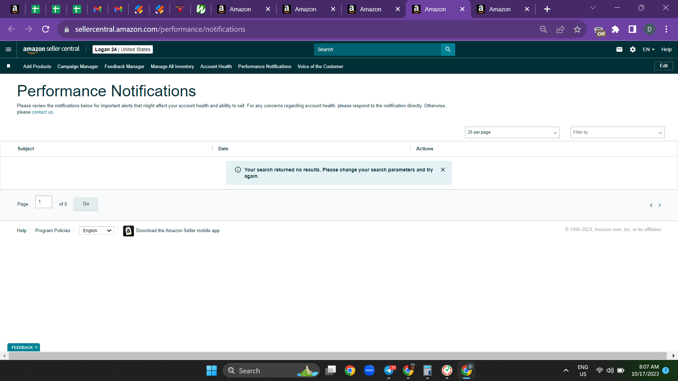Open the Seller Central hamburger menu
678x381 pixels.
8,49
